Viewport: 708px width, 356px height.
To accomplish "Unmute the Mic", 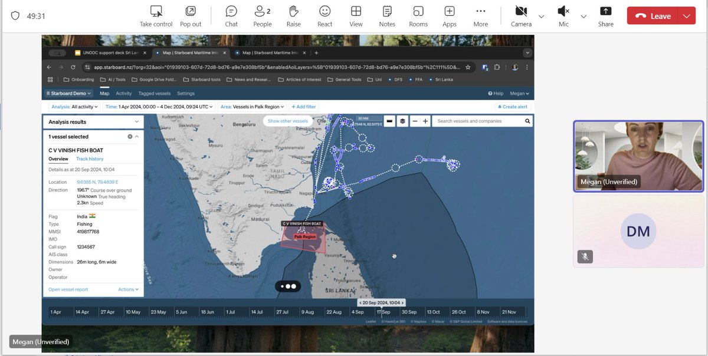I will 563,16.
